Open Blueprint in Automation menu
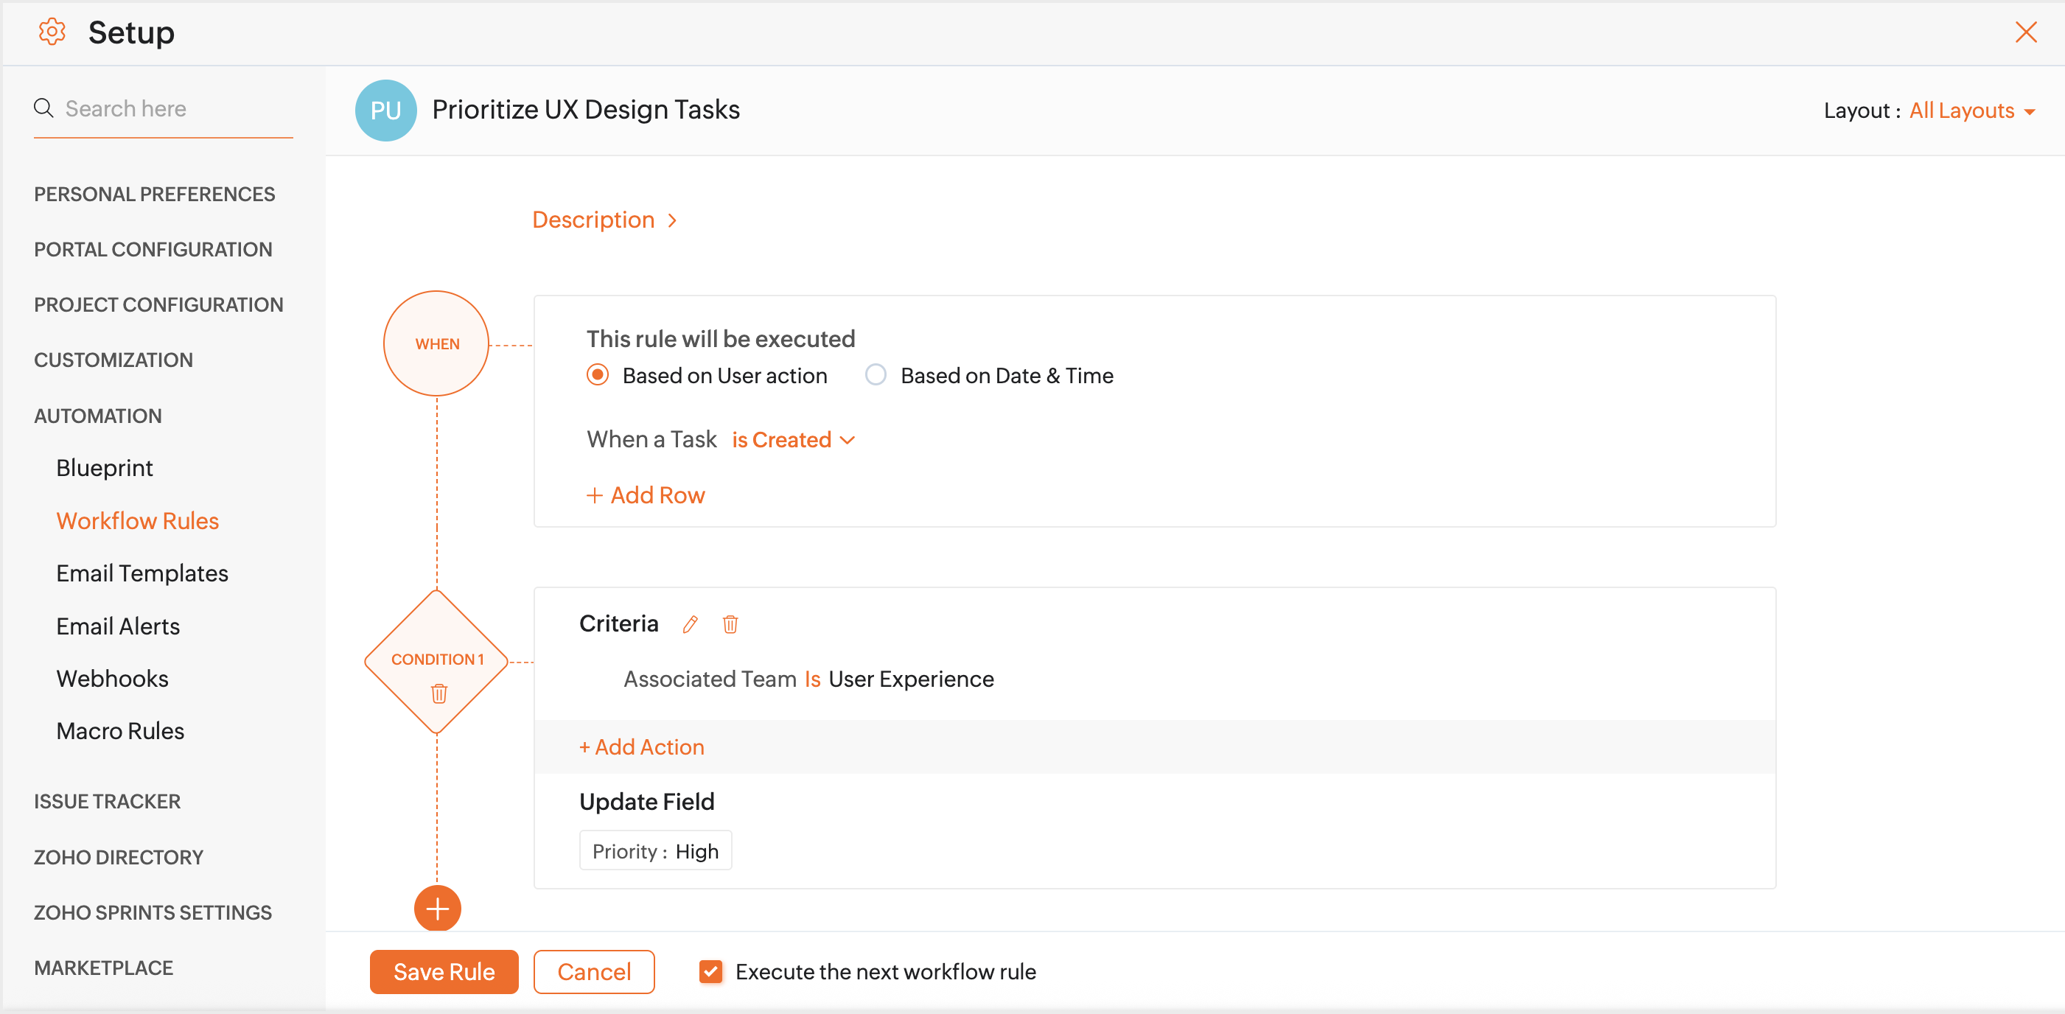2065x1014 pixels. [104, 468]
